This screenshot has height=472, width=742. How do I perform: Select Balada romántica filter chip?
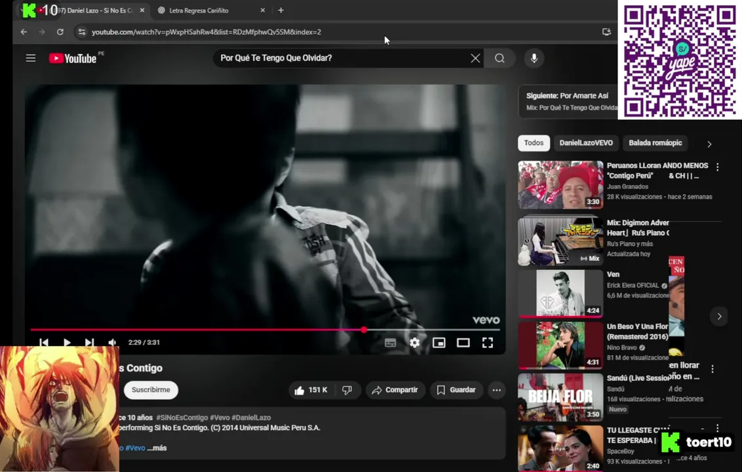[655, 143]
